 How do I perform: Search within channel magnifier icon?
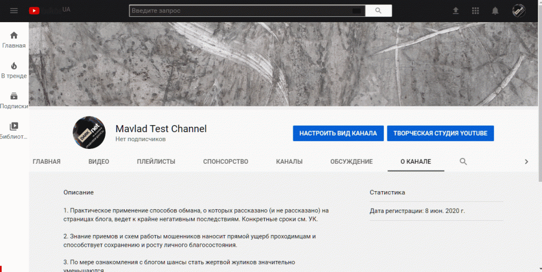pyautogui.click(x=463, y=162)
